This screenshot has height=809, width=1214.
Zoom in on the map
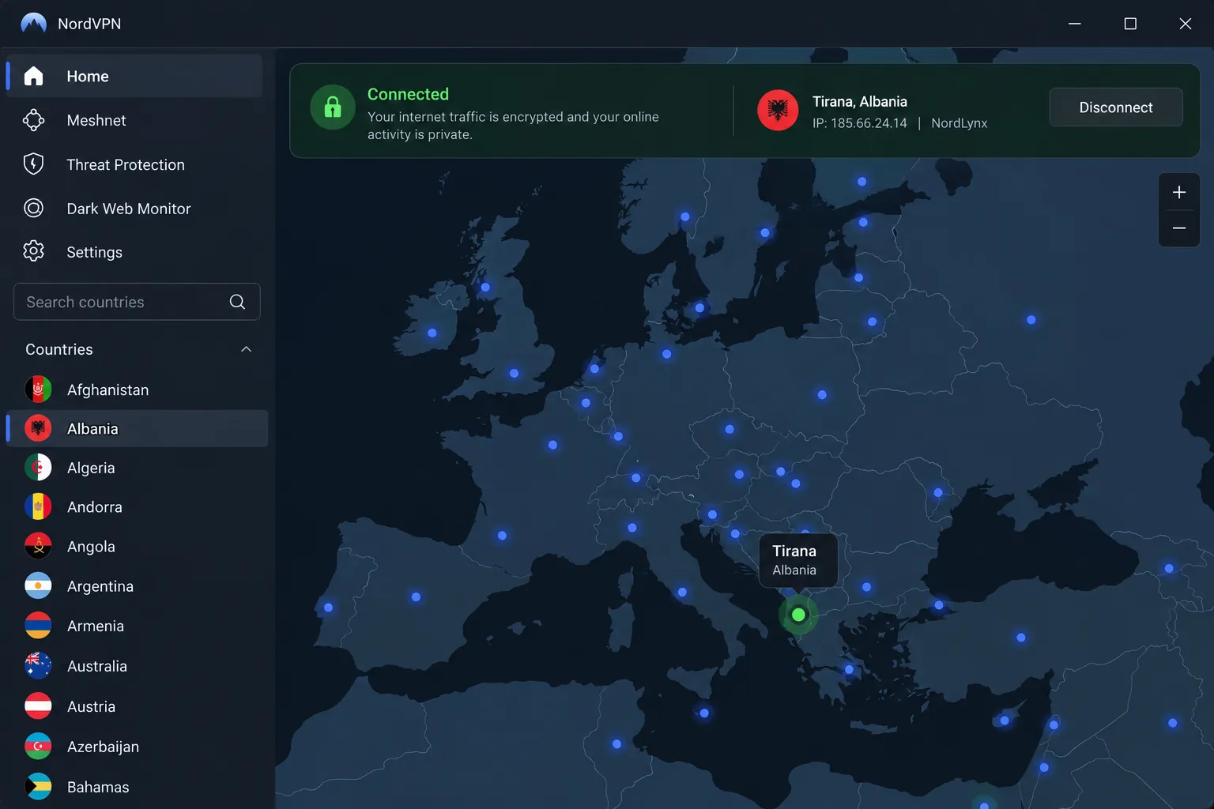pos(1179,192)
